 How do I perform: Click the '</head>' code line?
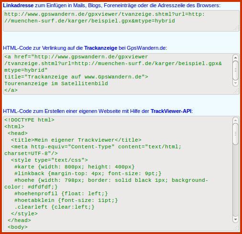(x=19, y=221)
